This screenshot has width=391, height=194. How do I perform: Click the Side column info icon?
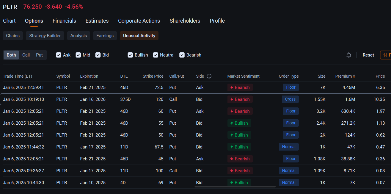(209, 76)
